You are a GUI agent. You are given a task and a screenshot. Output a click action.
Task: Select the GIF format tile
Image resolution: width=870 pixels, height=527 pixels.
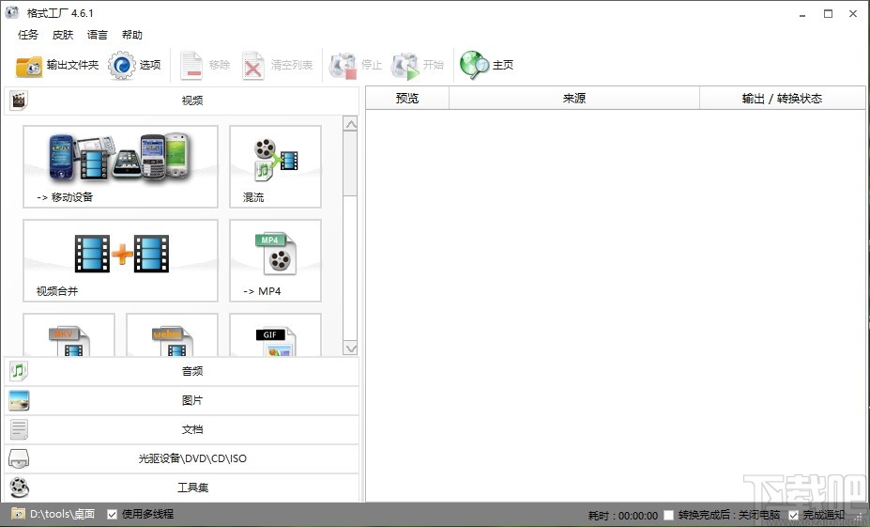coord(275,334)
